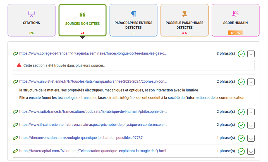Click the chain-link icon beside the theconversation URL
The image size is (268, 162).
[15, 138]
